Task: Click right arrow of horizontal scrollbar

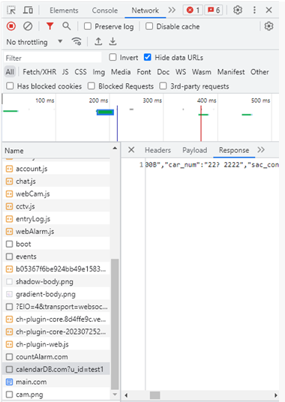Action: click(x=276, y=395)
